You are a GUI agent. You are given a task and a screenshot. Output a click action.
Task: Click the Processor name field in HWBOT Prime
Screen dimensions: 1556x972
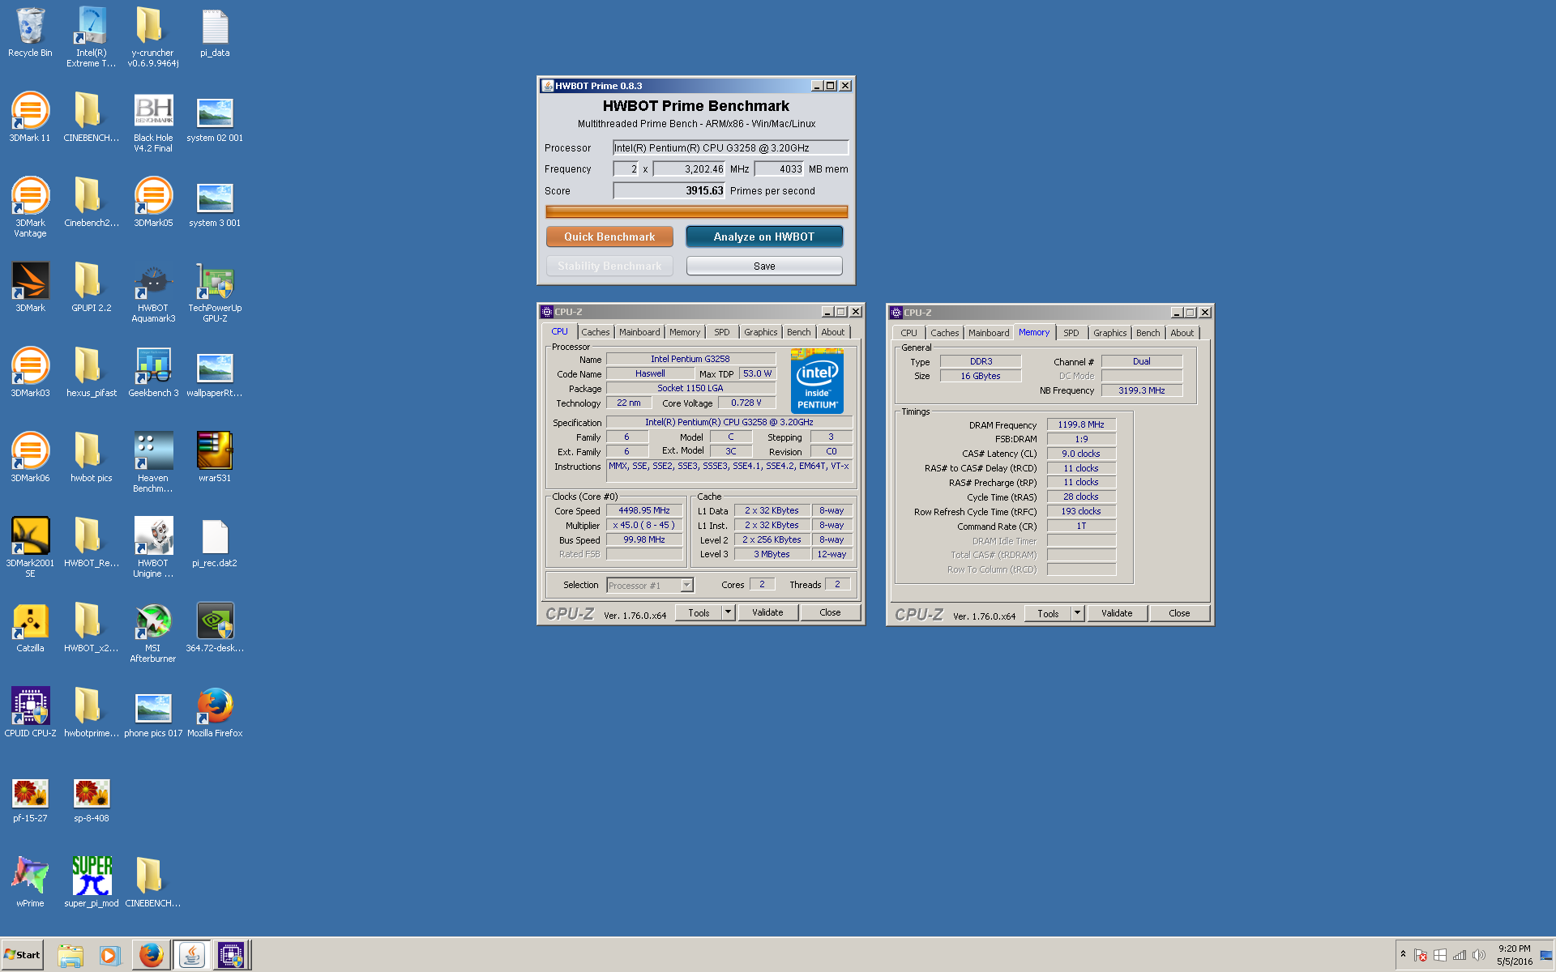tap(730, 147)
